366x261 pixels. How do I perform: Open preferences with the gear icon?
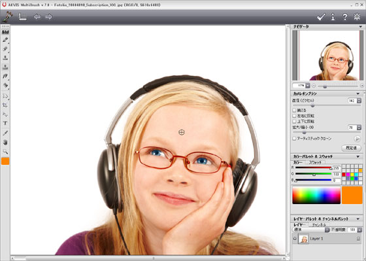pos(357,17)
